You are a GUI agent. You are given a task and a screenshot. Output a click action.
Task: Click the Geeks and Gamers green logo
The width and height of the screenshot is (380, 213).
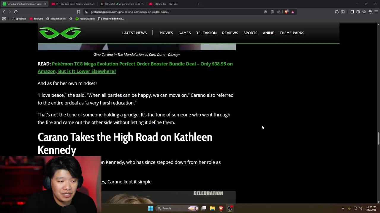[60, 33]
